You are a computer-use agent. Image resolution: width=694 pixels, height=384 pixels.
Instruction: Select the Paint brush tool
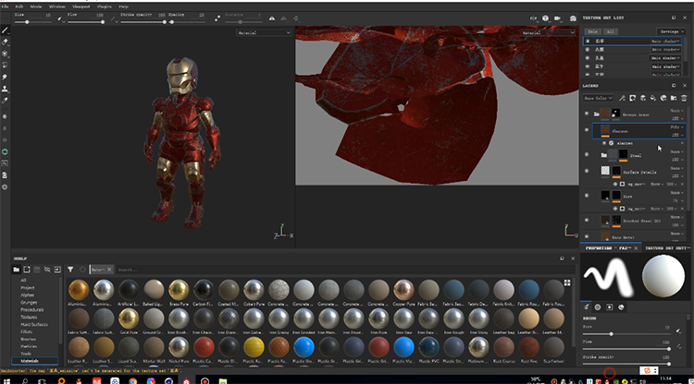point(6,30)
